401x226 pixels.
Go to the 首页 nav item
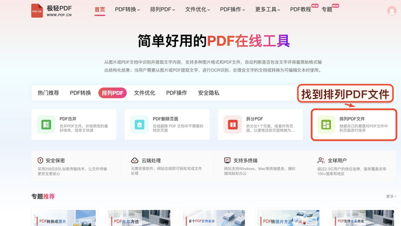point(100,10)
